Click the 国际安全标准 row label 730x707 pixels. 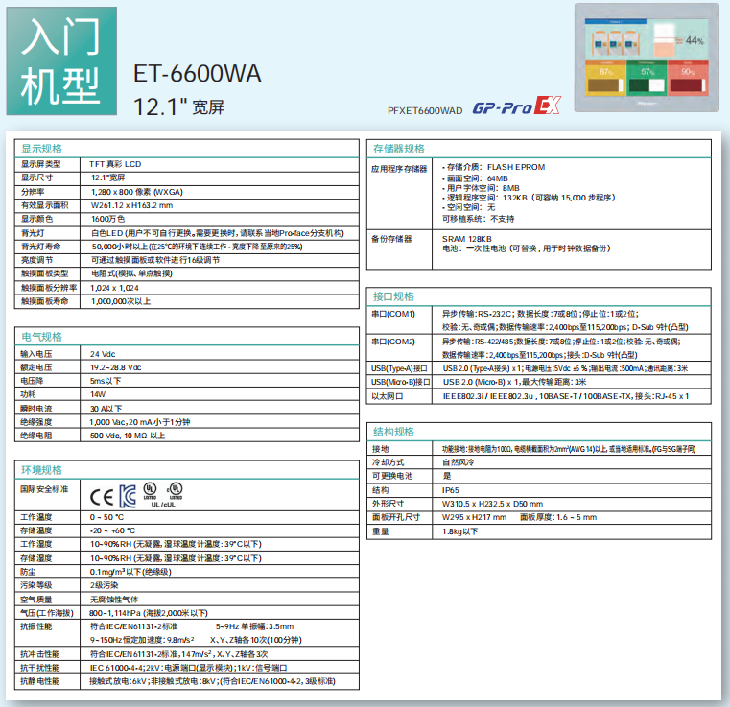(44, 489)
